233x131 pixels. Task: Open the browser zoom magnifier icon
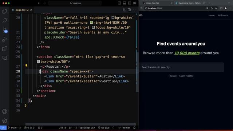207,8
